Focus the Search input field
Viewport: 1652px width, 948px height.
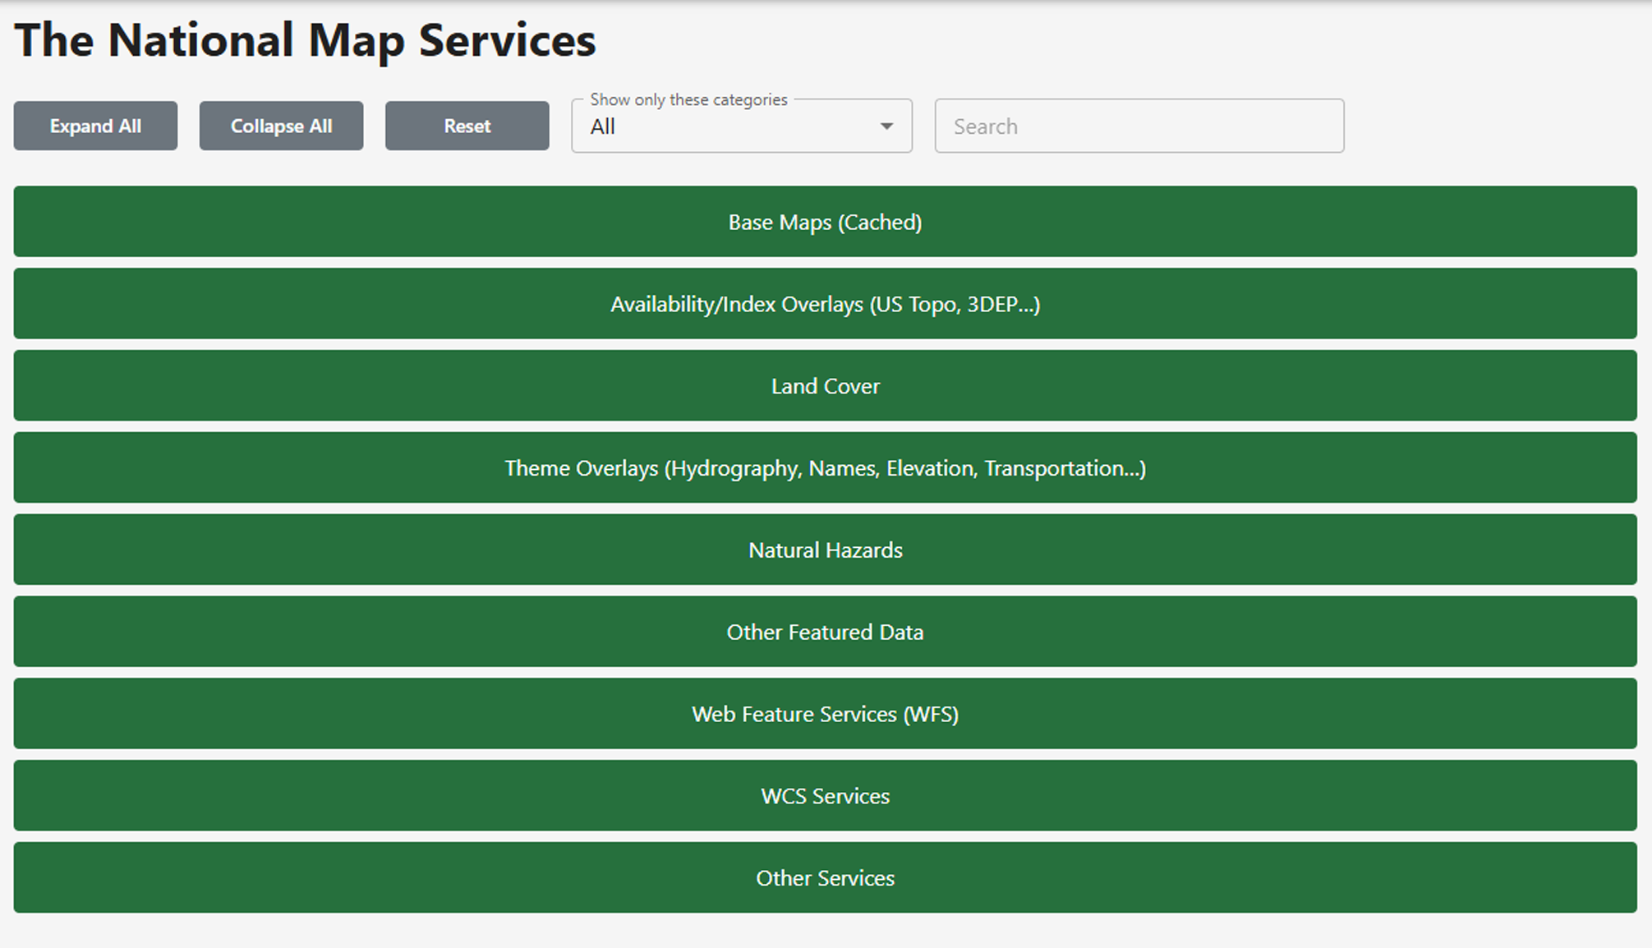tap(1139, 127)
